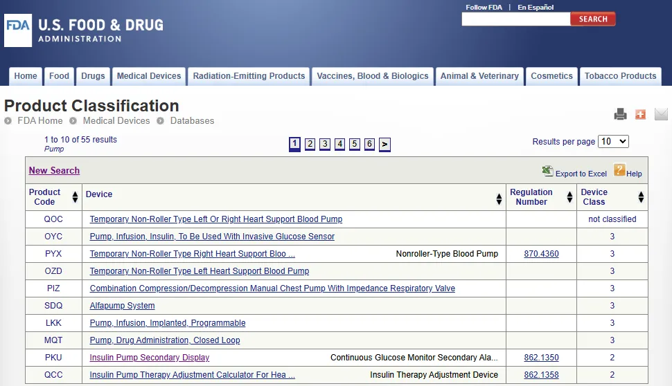
Task: Go to results page 2
Action: coord(310,144)
